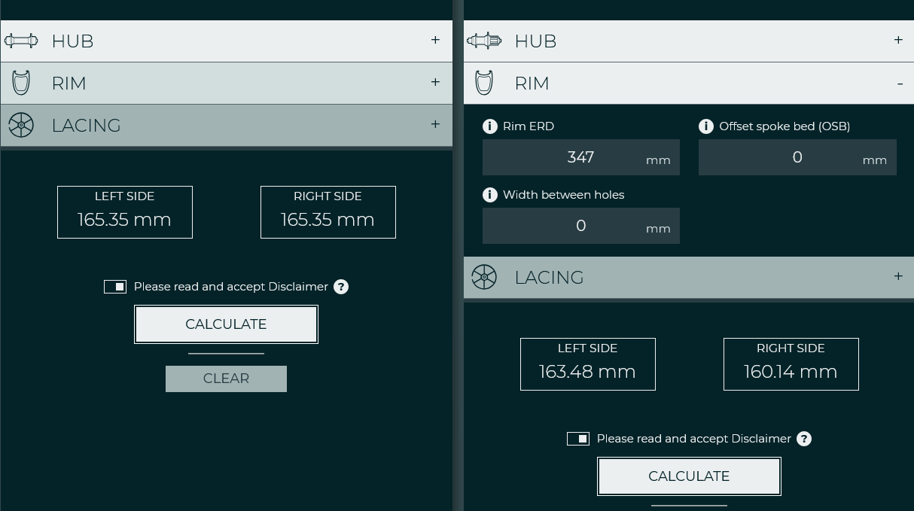The width and height of the screenshot is (914, 511).
Task: Click 'Rim ERD' label text
Action: [529, 126]
